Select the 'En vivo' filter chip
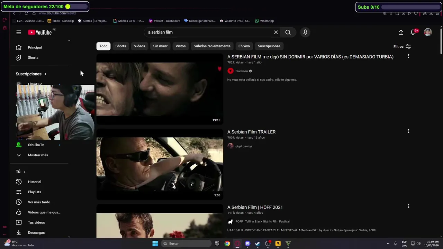This screenshot has height=249, width=443. (244, 46)
